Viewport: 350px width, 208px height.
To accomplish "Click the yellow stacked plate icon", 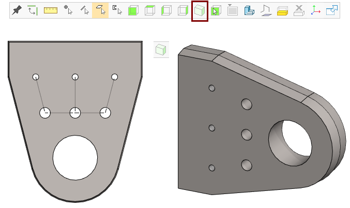I will [x=282, y=10].
